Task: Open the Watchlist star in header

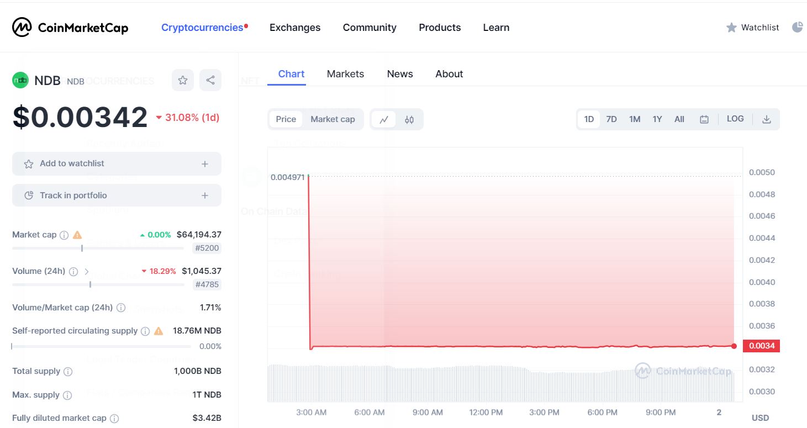Action: [731, 27]
